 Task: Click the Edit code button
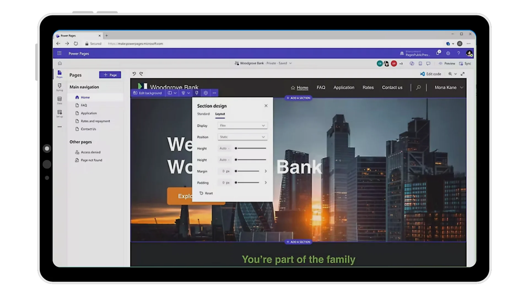(430, 74)
